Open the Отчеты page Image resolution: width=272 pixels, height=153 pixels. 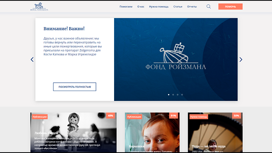[x=192, y=6]
